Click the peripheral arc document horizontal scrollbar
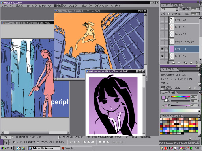Viewport: 202px width, 151px height. (x=35, y=133)
